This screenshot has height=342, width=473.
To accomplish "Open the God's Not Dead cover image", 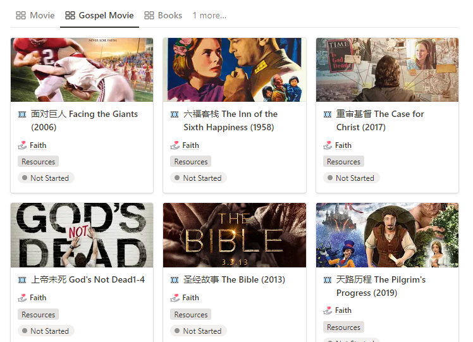I will click(82, 235).
